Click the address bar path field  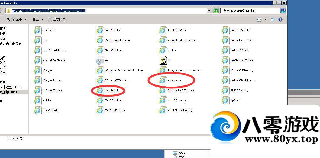[108, 11]
